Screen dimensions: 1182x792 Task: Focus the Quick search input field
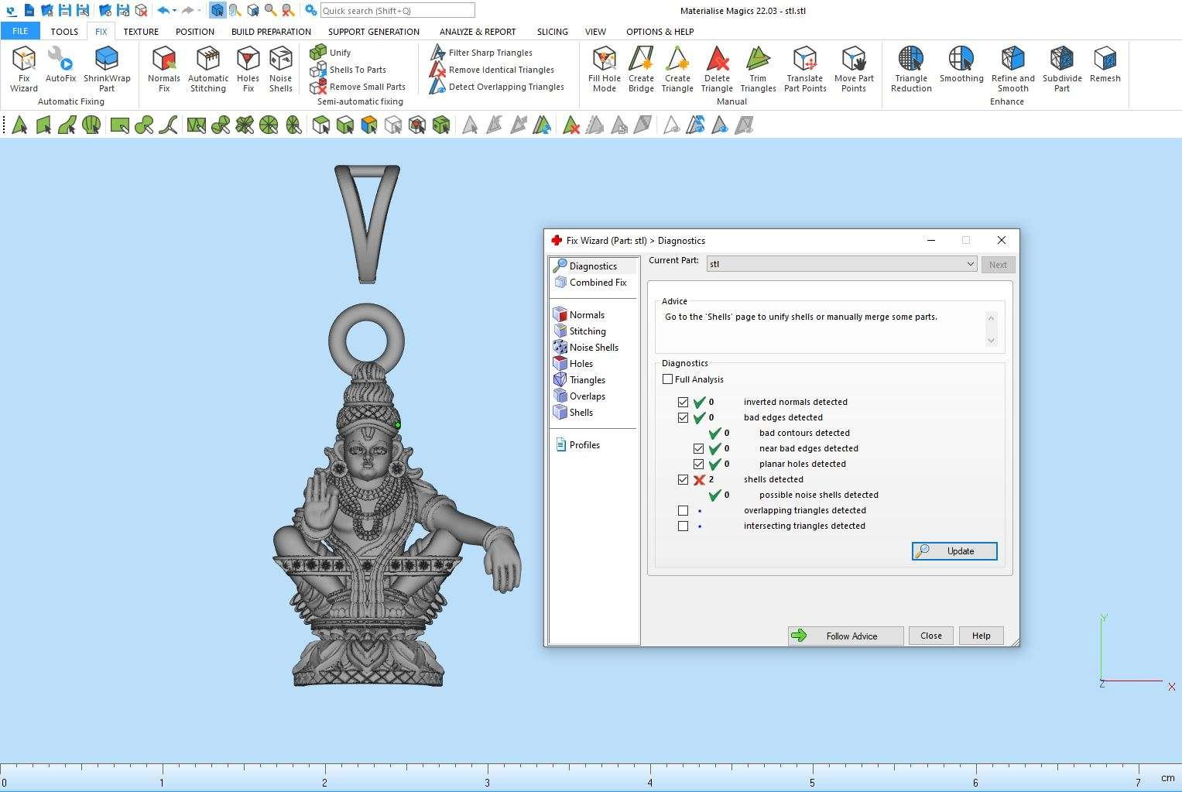point(397,11)
